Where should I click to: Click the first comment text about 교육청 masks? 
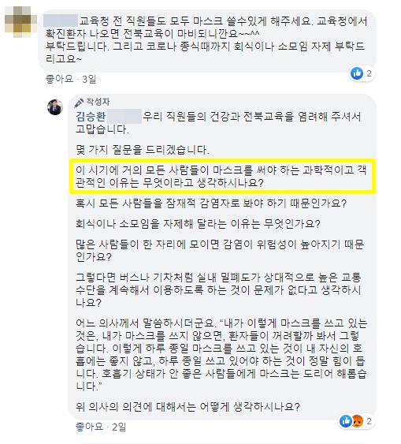tap(206, 40)
